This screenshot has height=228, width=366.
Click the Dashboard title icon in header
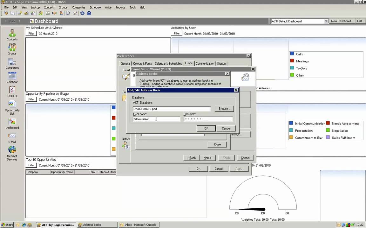point(31,21)
